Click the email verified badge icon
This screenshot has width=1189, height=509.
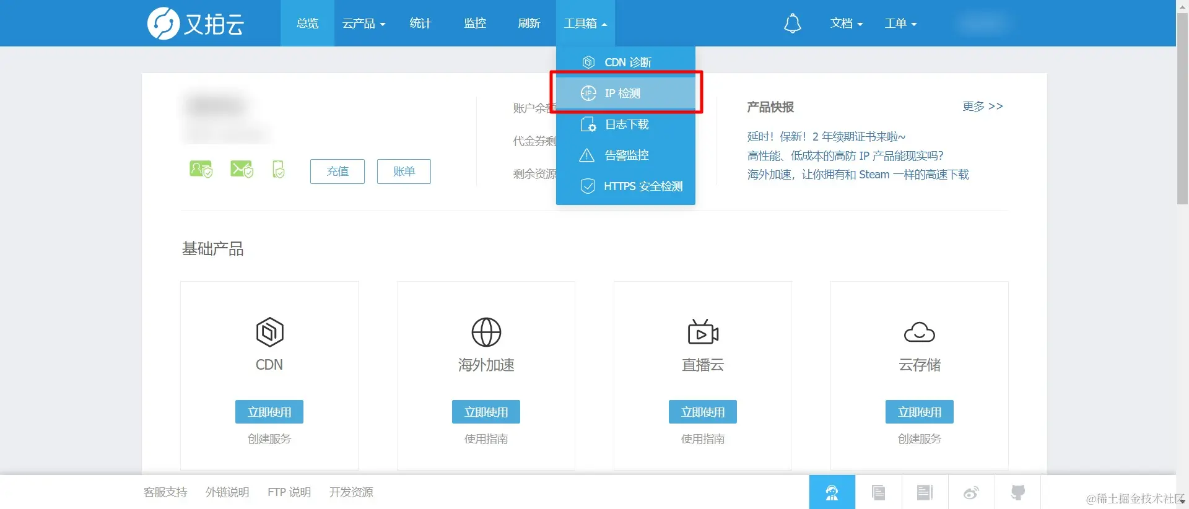pyautogui.click(x=242, y=169)
